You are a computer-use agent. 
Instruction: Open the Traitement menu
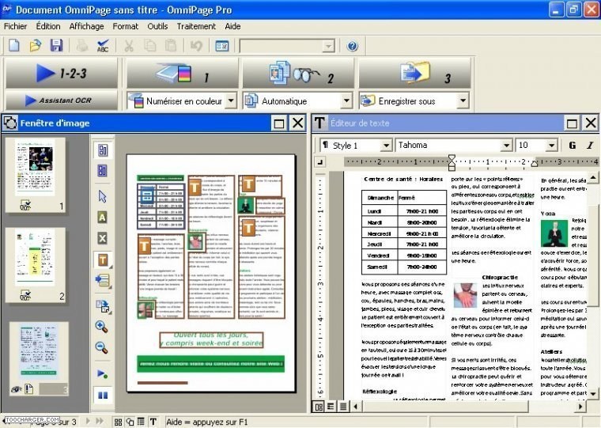[x=196, y=26]
